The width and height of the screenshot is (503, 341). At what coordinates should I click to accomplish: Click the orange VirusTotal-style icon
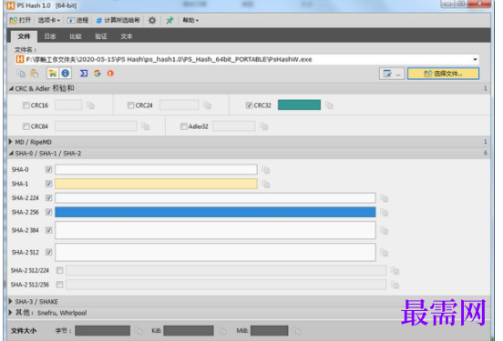pyautogui.click(x=110, y=74)
